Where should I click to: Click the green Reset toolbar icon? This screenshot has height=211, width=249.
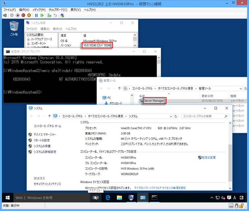(42, 15)
